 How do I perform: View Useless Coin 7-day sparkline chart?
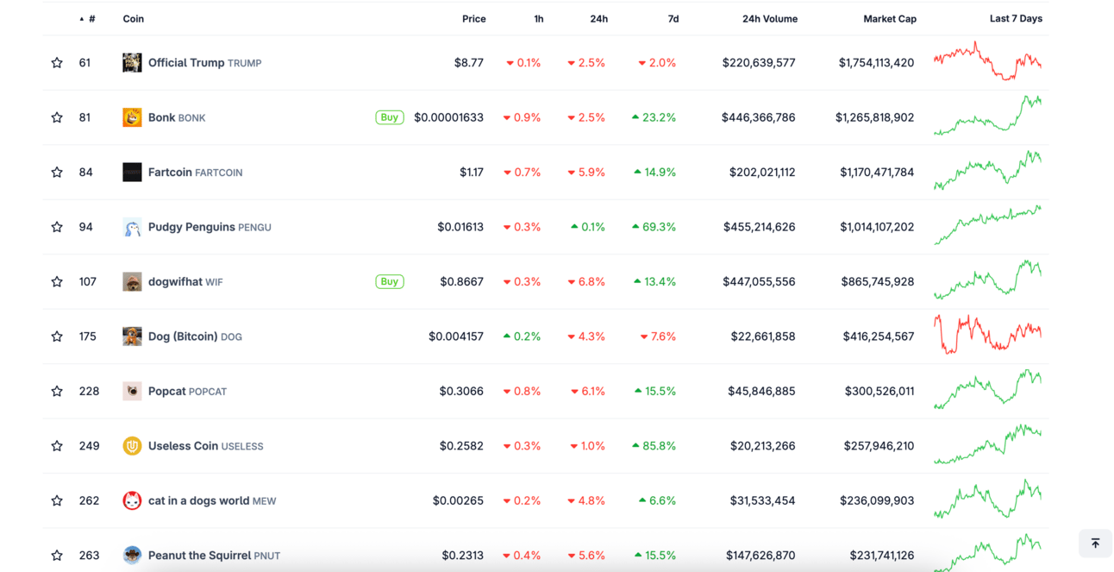tap(987, 444)
